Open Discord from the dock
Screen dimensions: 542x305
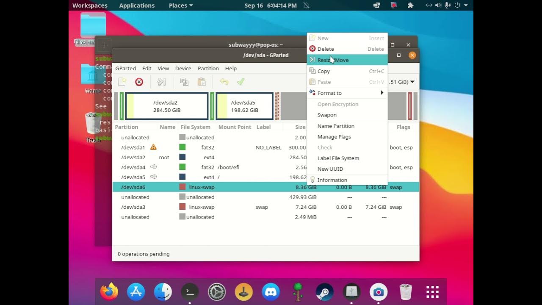271,292
